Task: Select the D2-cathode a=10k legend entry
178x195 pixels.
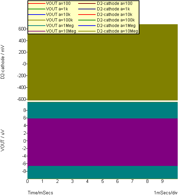Action: point(105,15)
